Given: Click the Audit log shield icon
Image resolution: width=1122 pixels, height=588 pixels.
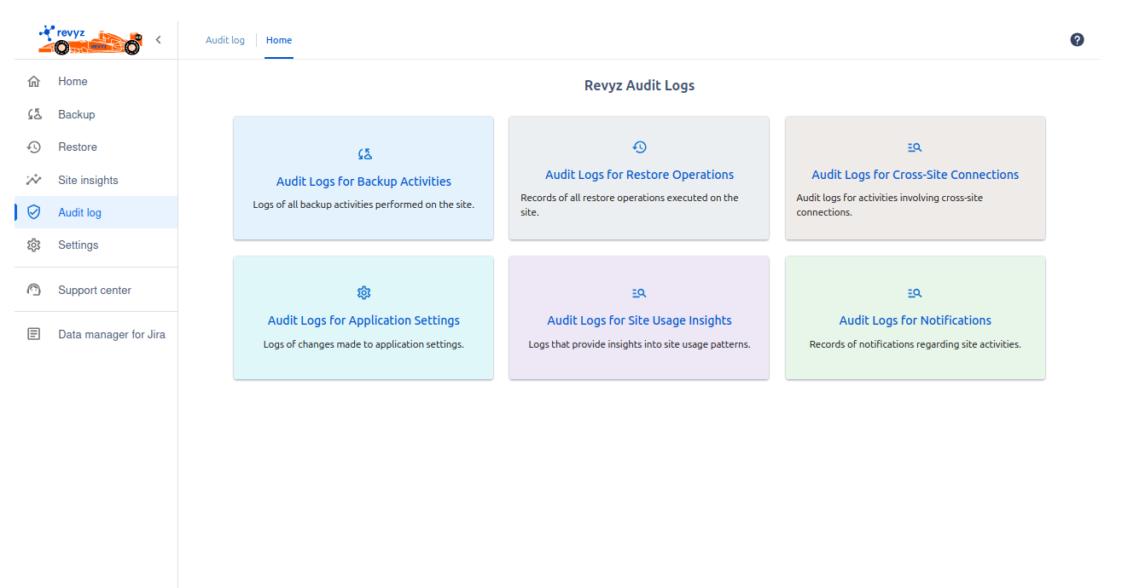Looking at the screenshot, I should coord(34,212).
